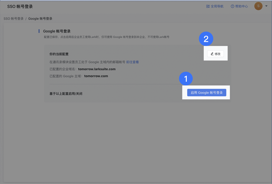Open the 前往查看 link
This screenshot has width=272, height=184.
click(x=132, y=62)
